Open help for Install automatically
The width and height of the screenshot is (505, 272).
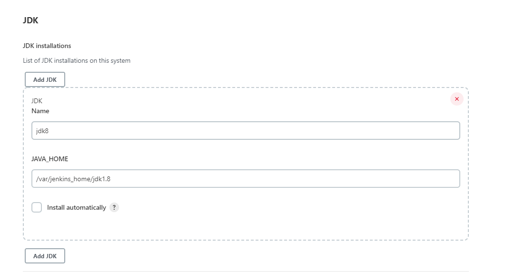pyautogui.click(x=114, y=207)
